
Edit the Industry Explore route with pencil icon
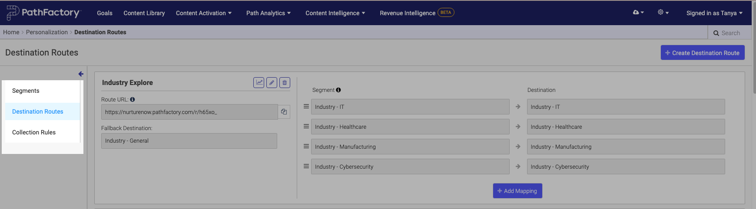[272, 82]
